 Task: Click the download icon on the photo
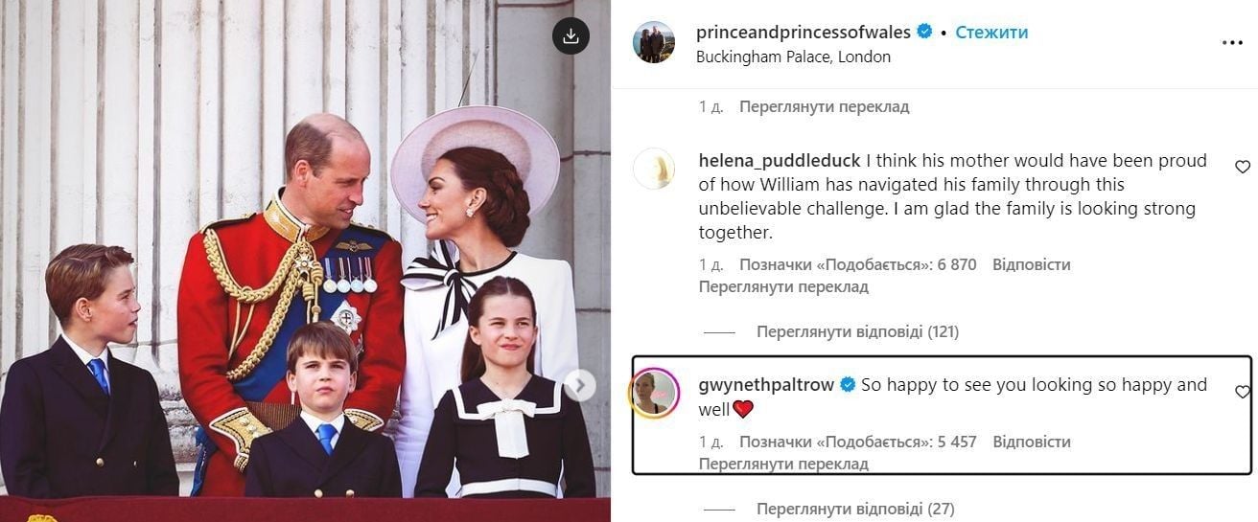click(571, 35)
